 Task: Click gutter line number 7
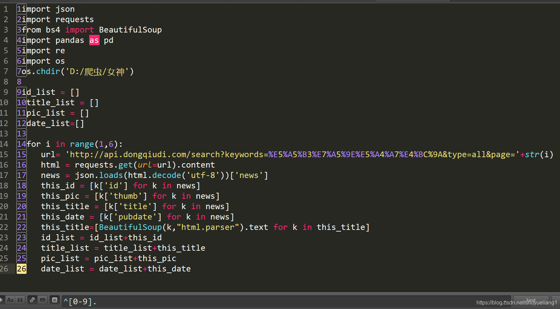click(x=6, y=71)
